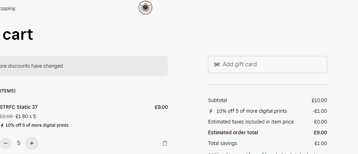The width and height of the screenshot is (358, 154).
Task: Select the discounts have changed notice banner
Action: pyautogui.click(x=84, y=66)
